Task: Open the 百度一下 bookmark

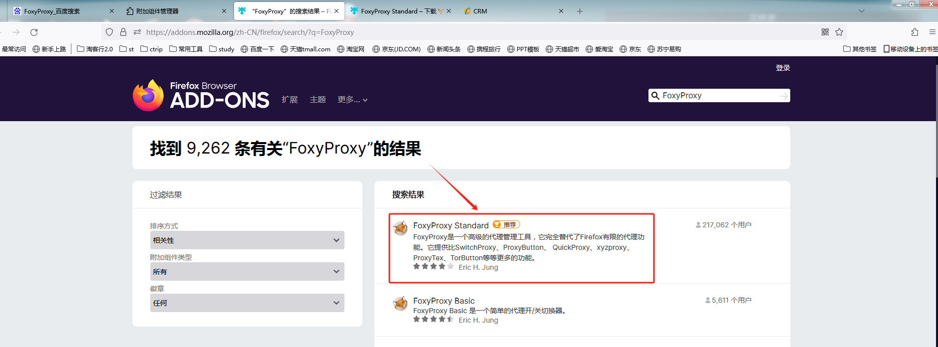Action: click(257, 49)
